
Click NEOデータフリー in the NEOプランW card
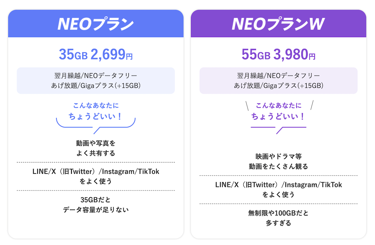point(291,76)
